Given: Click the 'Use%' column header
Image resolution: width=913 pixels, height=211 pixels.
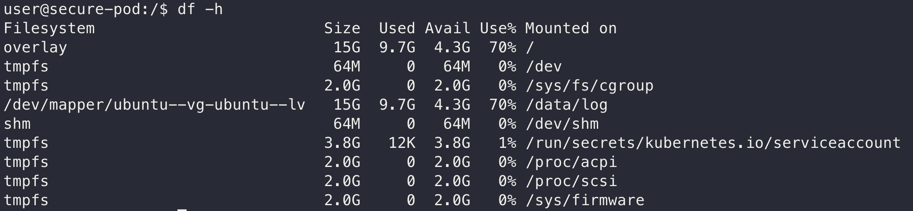Looking at the screenshot, I should [498, 28].
